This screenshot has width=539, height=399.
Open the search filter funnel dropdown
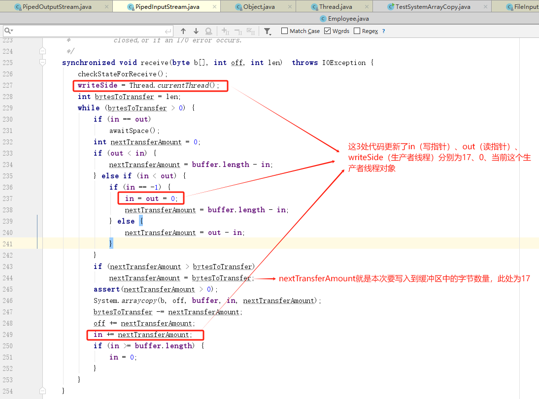(x=268, y=32)
